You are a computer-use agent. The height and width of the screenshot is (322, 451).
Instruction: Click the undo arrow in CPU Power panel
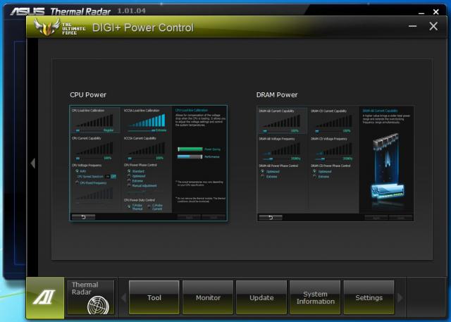tap(83, 216)
